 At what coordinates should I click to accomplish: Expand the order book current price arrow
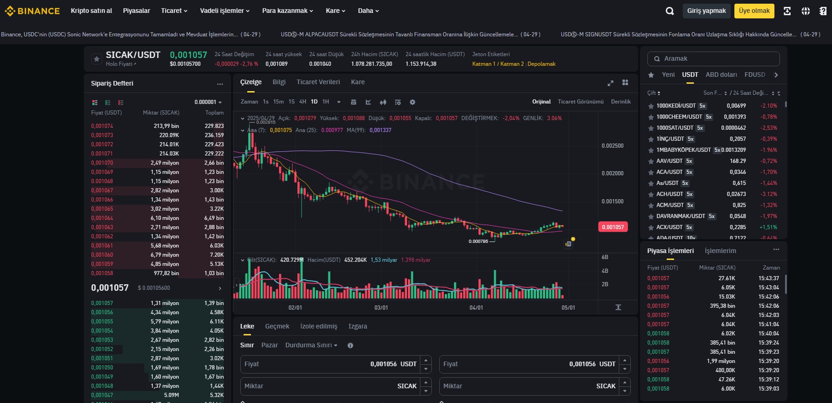220,288
